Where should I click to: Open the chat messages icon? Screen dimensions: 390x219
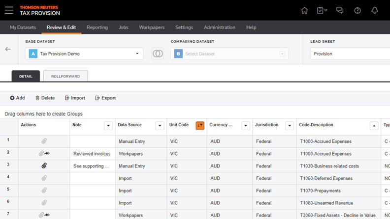pyautogui.click(x=340, y=10)
